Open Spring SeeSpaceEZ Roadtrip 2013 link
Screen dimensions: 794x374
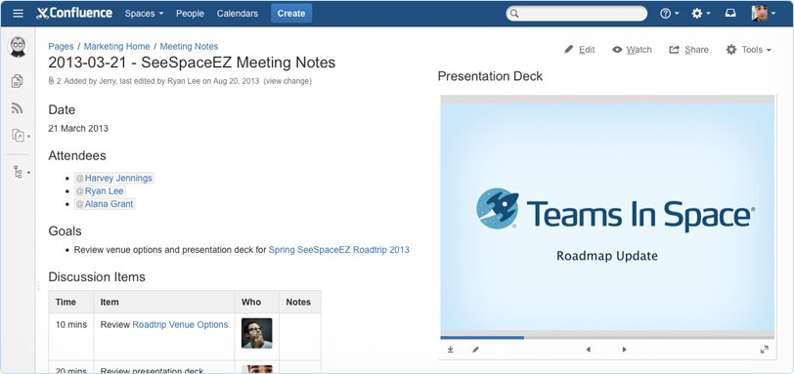pos(338,250)
